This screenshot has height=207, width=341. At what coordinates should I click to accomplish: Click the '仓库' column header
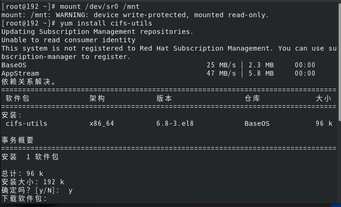252,98
